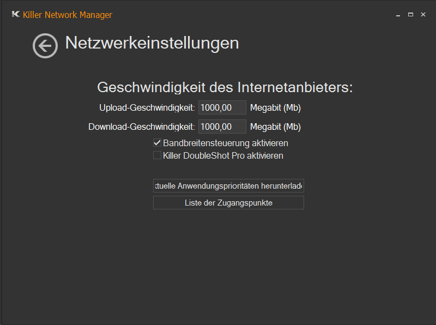Go back using the circular arrow icon
This screenshot has width=436, height=325.
[x=45, y=46]
